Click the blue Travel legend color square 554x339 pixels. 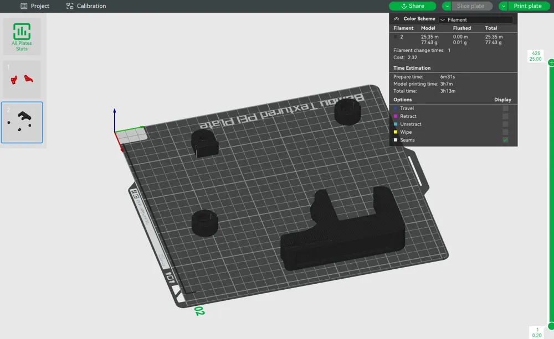click(396, 109)
